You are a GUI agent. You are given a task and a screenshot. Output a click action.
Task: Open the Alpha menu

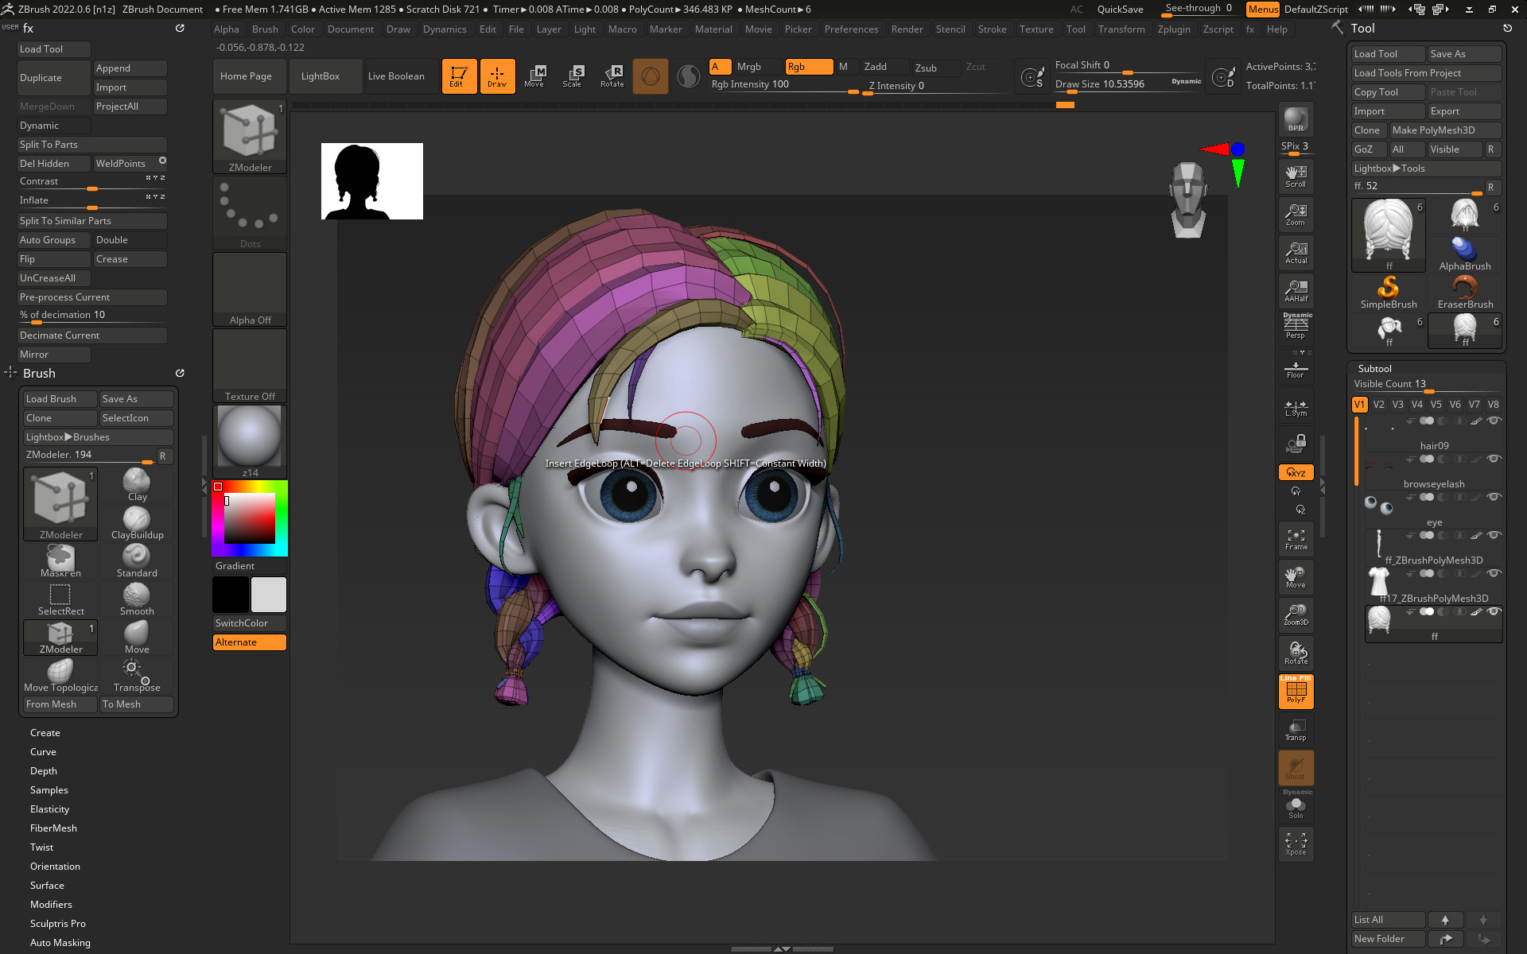[x=227, y=29]
